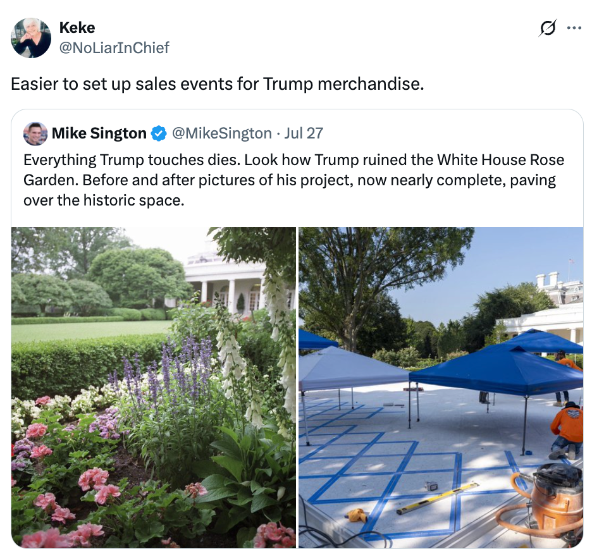Click Keke's profile avatar
The image size is (592, 559).
31,38
